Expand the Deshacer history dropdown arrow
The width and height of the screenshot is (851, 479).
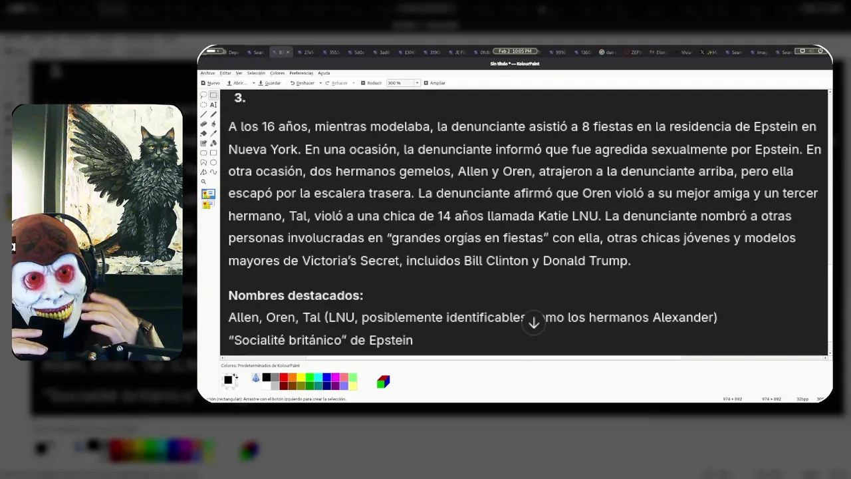point(320,83)
